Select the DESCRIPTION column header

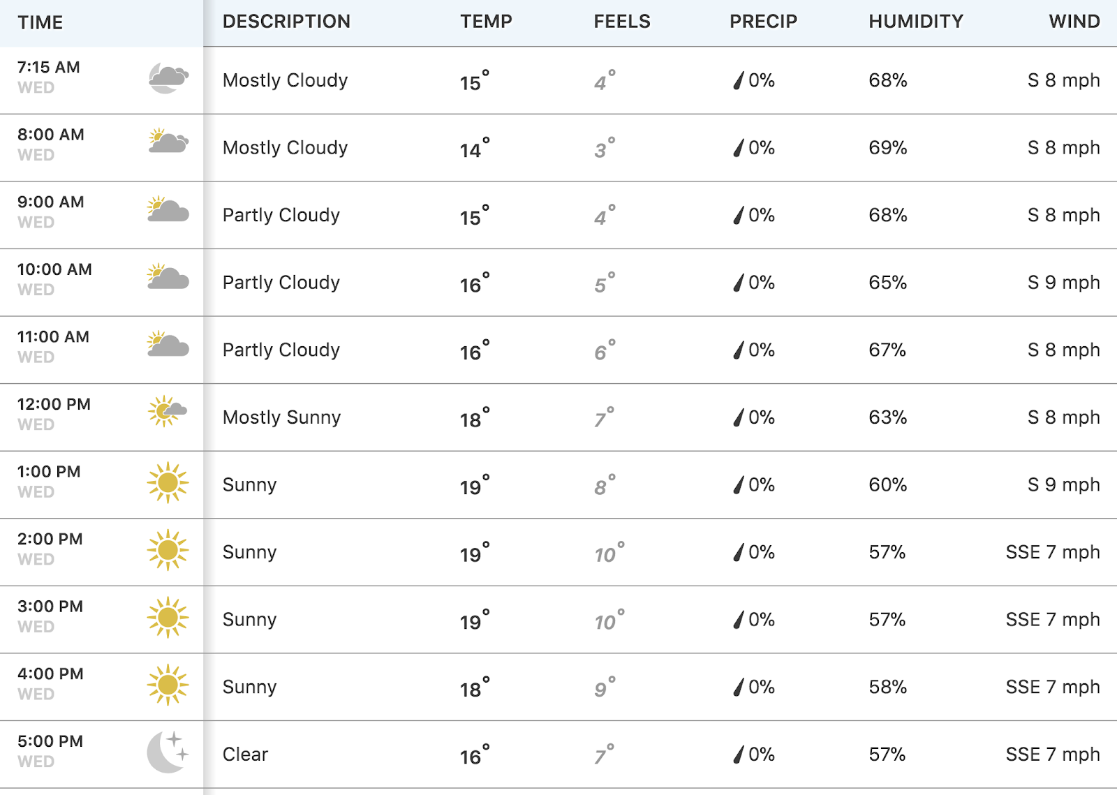pos(286,22)
